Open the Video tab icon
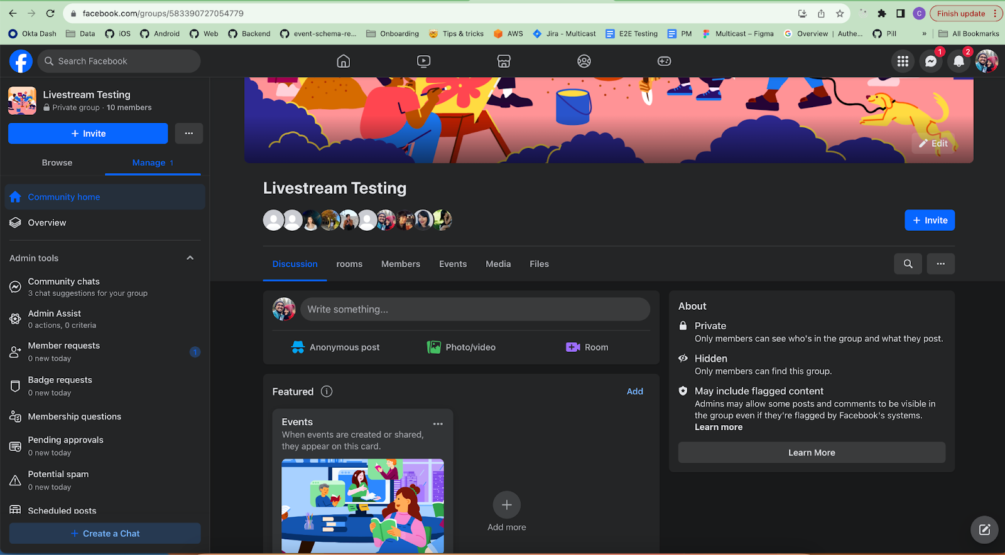The width and height of the screenshot is (1005, 555). (423, 61)
